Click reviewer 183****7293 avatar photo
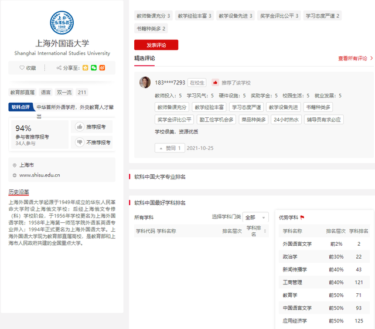375x329 pixels. (x=145, y=82)
